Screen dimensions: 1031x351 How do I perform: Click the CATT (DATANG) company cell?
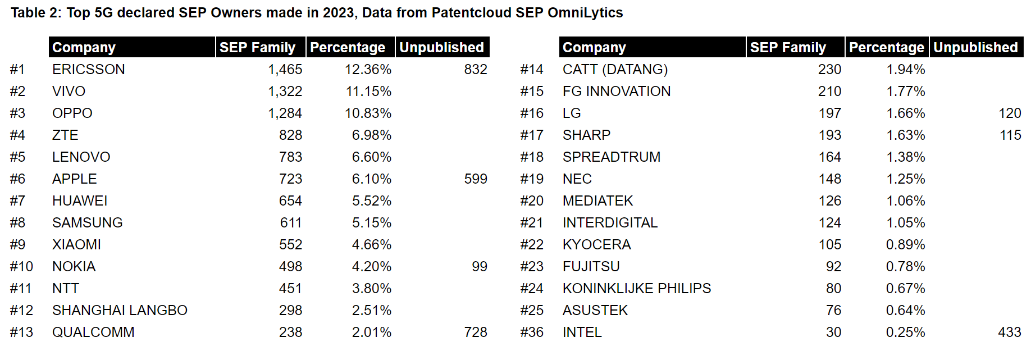pos(615,70)
